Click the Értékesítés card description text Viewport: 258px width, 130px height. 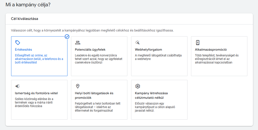(x=39, y=59)
